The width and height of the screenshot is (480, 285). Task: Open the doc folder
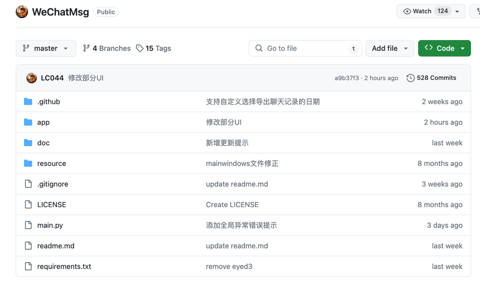click(43, 143)
